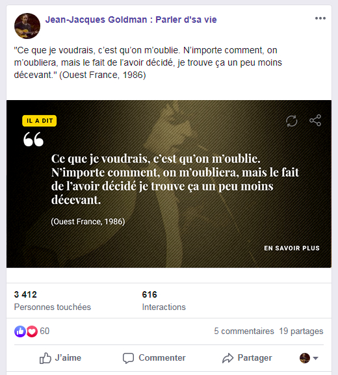Image resolution: width=338 pixels, height=375 pixels.
Task: Click the yellow IL A DIT badge
Action: click(x=40, y=121)
